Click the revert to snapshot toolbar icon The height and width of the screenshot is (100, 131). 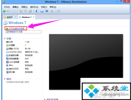click(26, 11)
